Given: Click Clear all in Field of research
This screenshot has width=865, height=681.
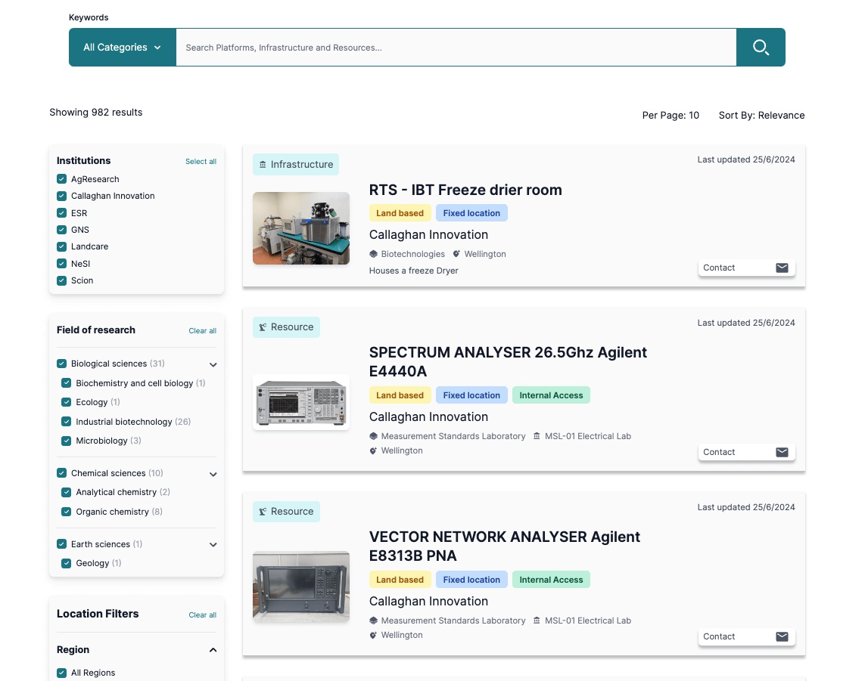Looking at the screenshot, I should pyautogui.click(x=202, y=331).
